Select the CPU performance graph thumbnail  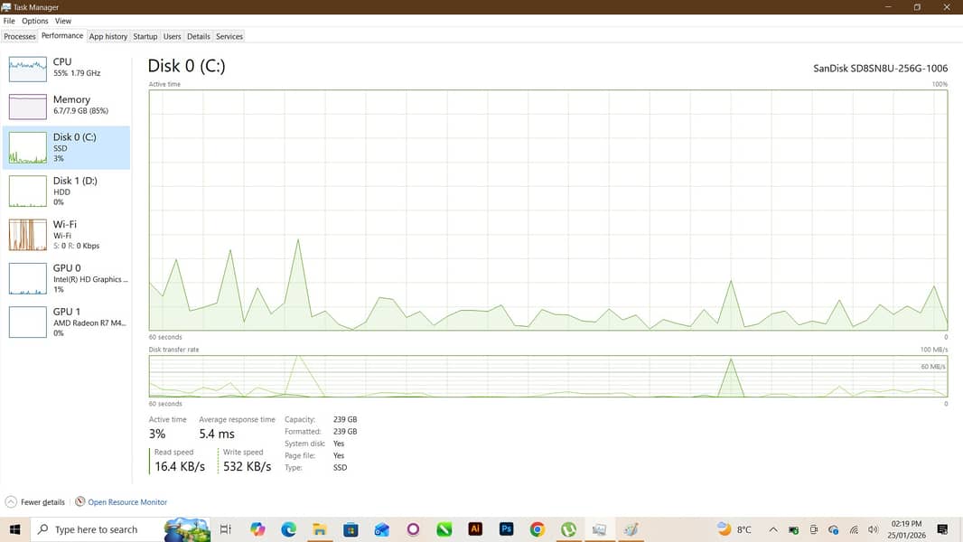click(x=27, y=69)
